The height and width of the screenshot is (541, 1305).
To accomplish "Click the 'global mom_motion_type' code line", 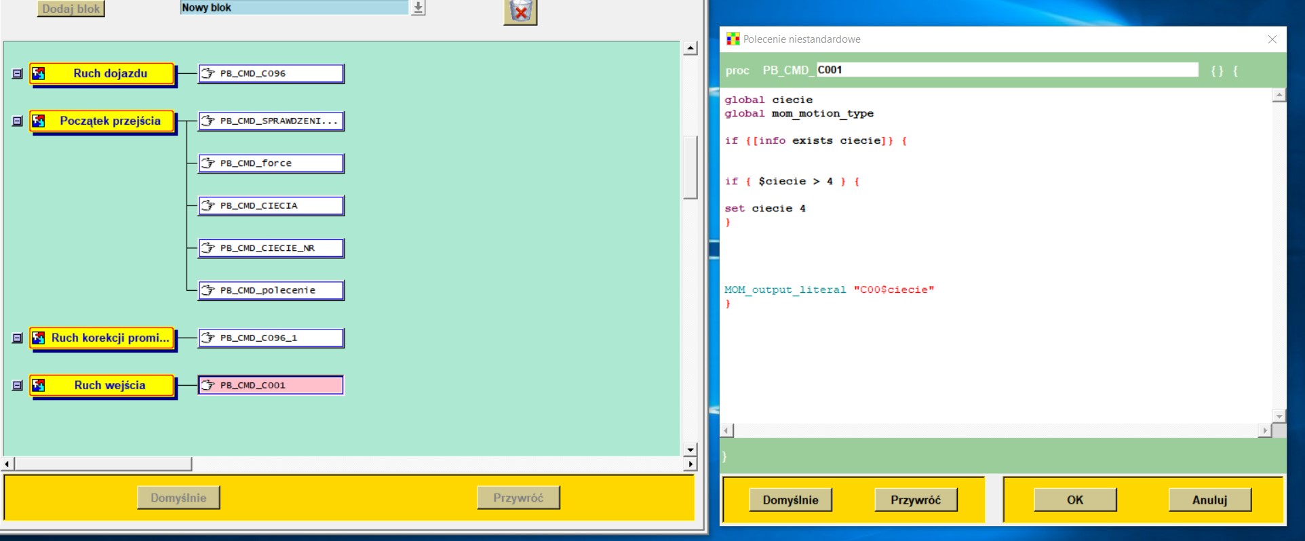I will 799,113.
